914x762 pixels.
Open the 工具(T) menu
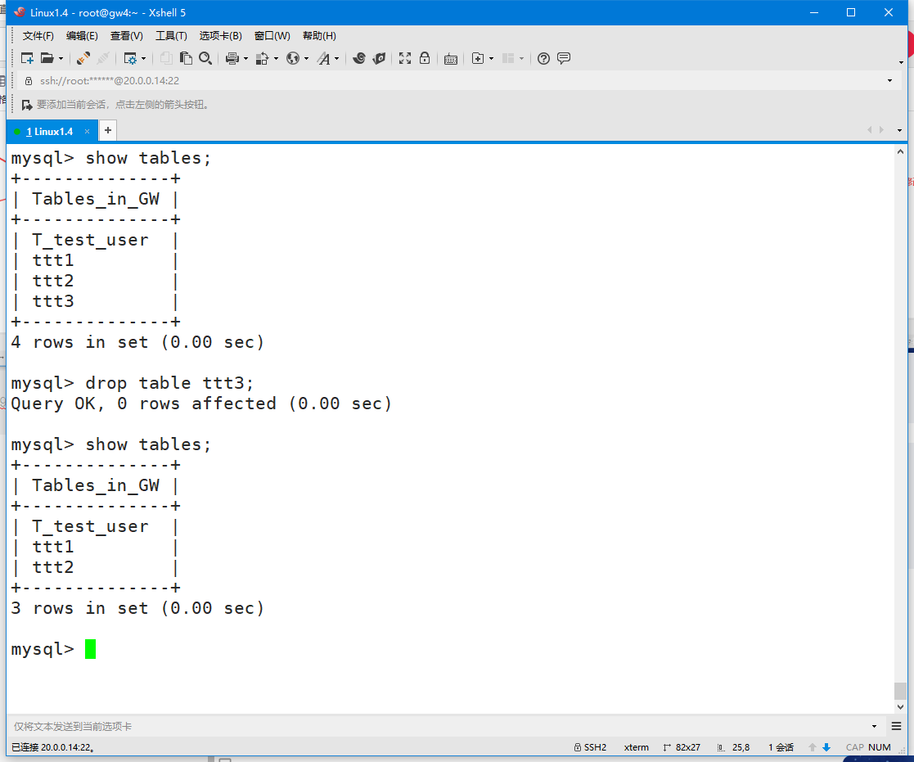tap(171, 35)
